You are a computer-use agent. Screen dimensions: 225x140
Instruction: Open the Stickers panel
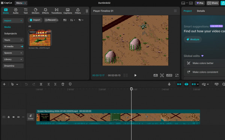click(36, 11)
